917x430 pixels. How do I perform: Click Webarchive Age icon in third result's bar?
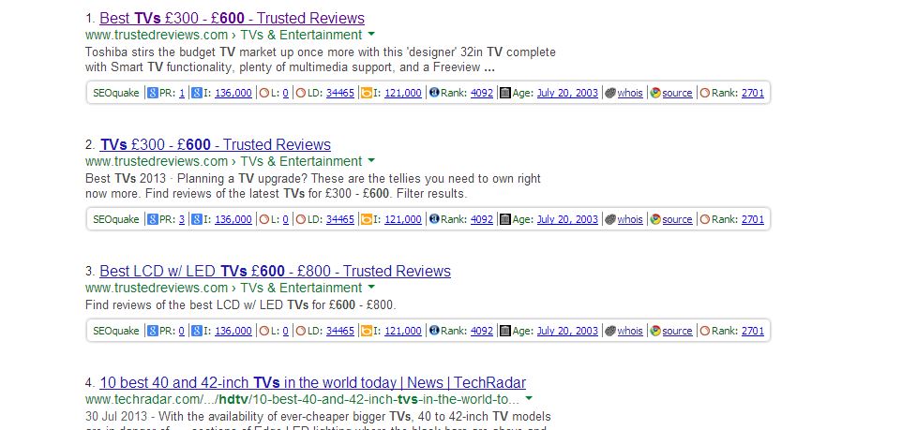506,332
